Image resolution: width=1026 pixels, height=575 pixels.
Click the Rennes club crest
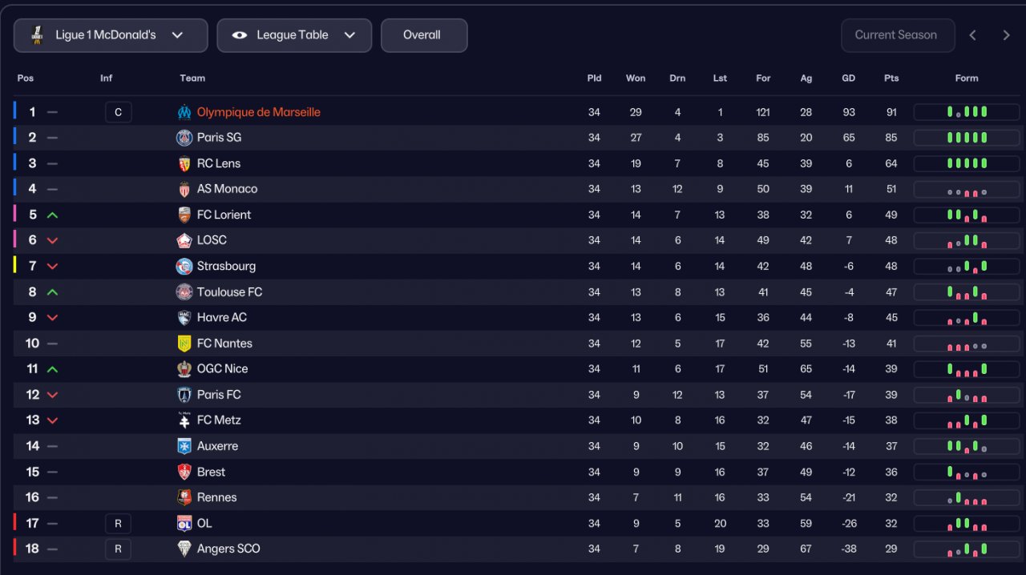[x=184, y=497]
